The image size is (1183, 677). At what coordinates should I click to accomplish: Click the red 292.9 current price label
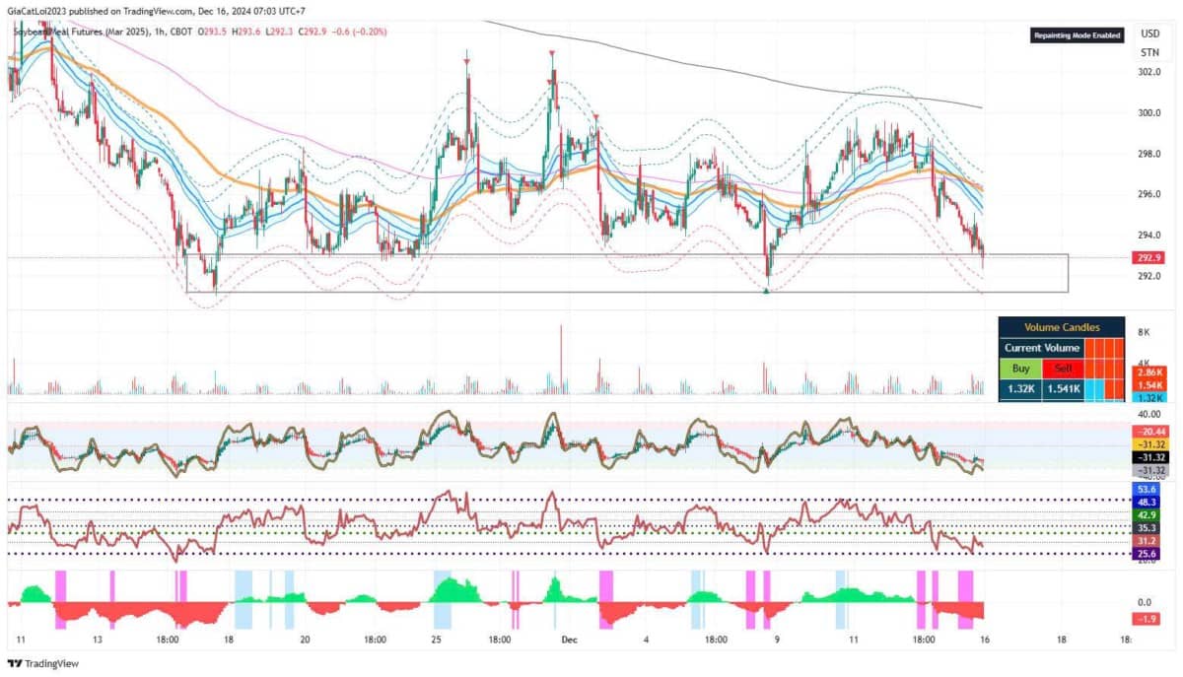[x=1149, y=257]
